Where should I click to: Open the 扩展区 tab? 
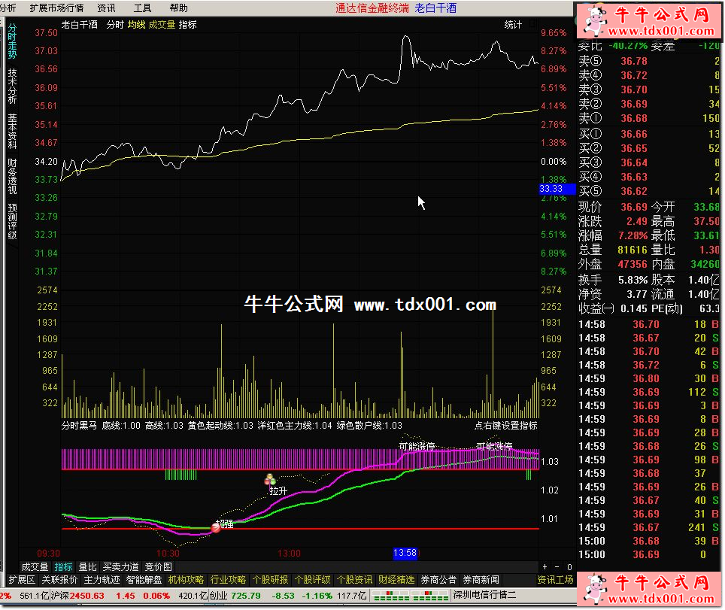click(x=22, y=579)
